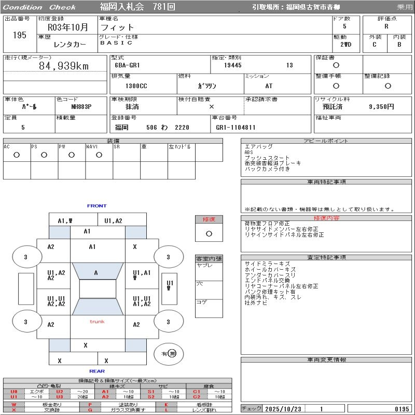Click the lot number 195
The width and height of the screenshot is (415, 415).
coord(19,35)
